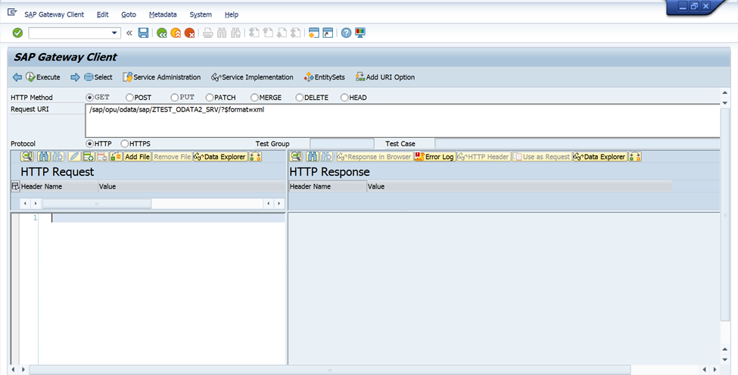Click the Find binoculars icon in the HTTP Request toolbar
The image size is (738, 375).
point(44,156)
